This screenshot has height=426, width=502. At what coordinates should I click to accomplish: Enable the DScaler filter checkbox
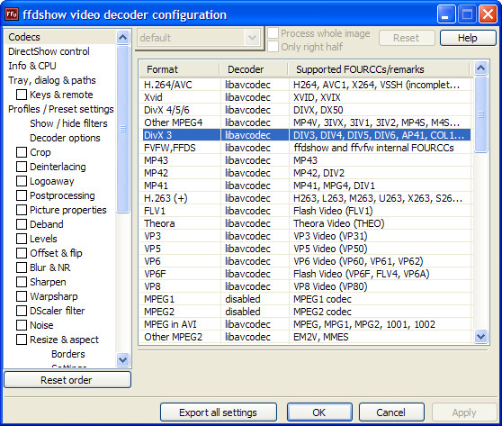click(x=22, y=311)
